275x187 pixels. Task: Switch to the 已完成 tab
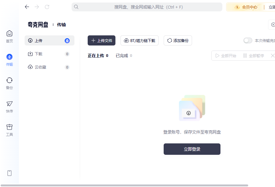tap(124, 56)
